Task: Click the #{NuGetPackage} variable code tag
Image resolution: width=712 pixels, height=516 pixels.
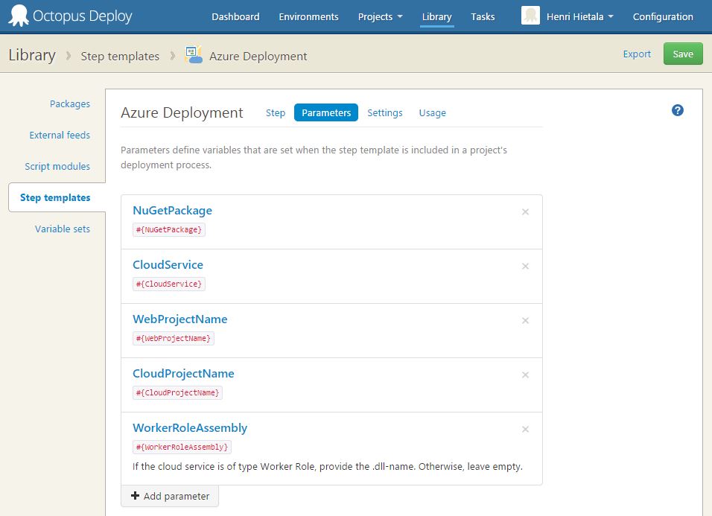Action: 169,229
